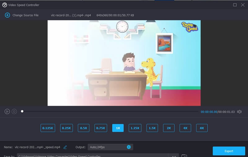248x157 pixels.
Task: Click the playback progress slider handle
Action: pos(22,111)
